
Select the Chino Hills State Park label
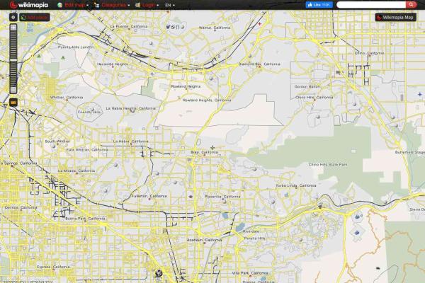coord(328,164)
